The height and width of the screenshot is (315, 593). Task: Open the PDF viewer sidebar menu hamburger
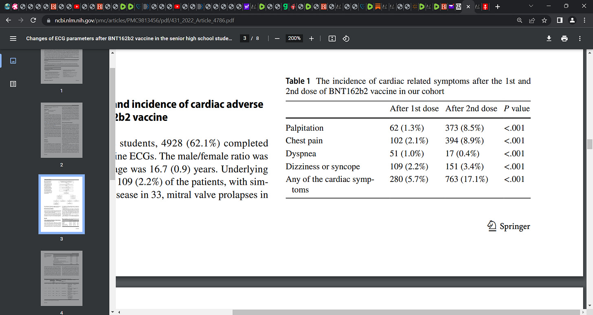pos(13,38)
